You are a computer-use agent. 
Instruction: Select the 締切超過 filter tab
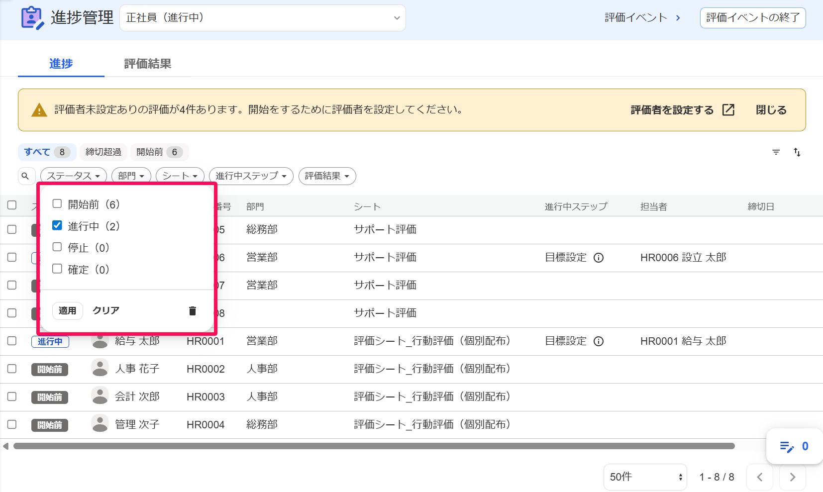click(103, 152)
